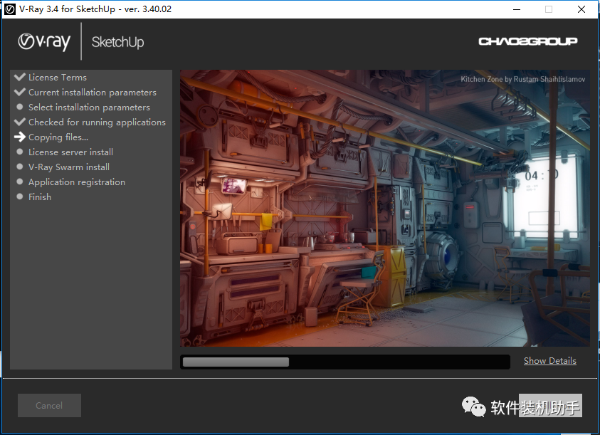The image size is (600, 435).
Task: Click the installation progress bar
Action: 345,362
